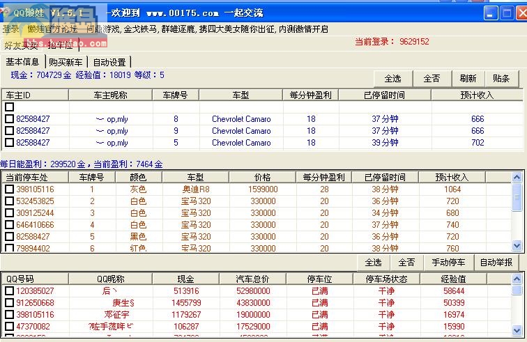Viewport: 527px width, 342px height.
Task: Select price cell 1599000
Action: (263, 189)
